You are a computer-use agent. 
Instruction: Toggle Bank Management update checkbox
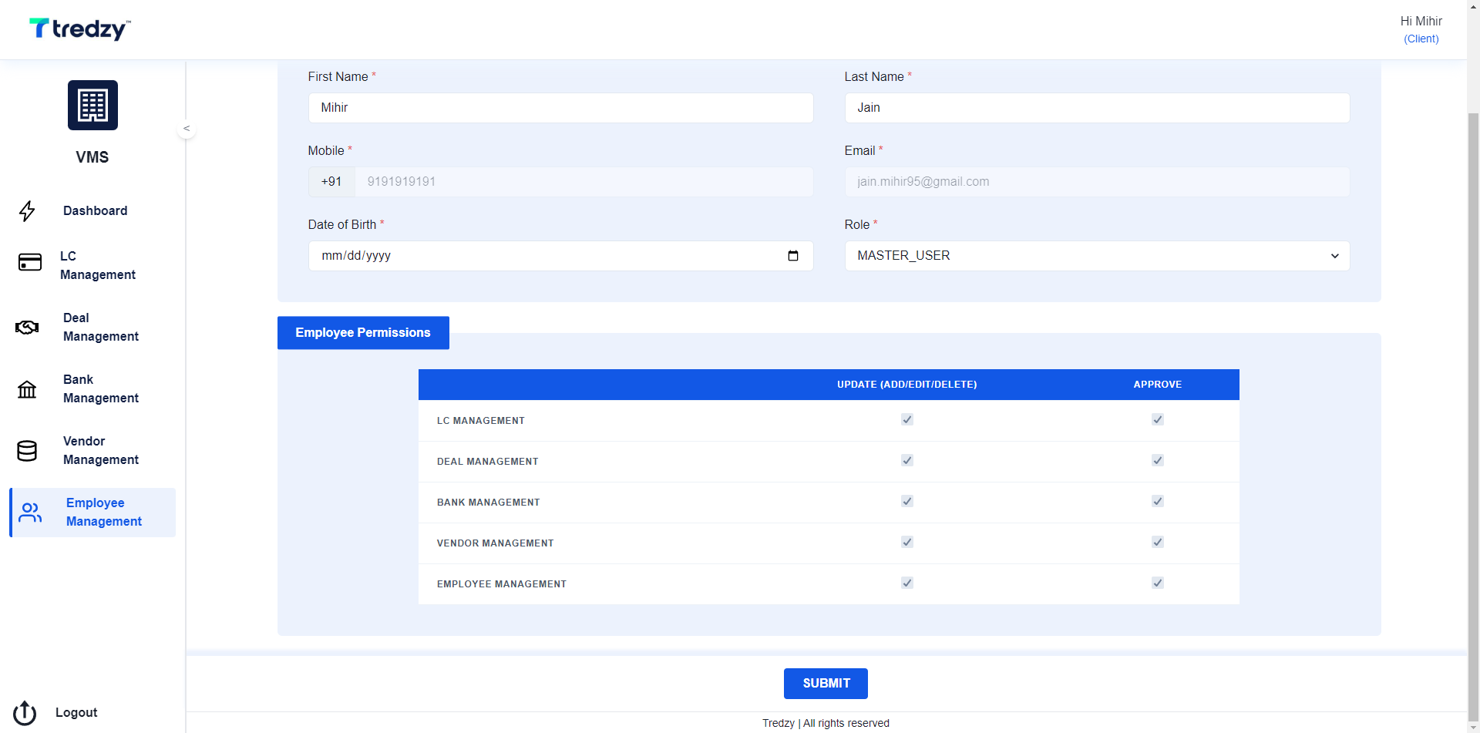click(907, 501)
